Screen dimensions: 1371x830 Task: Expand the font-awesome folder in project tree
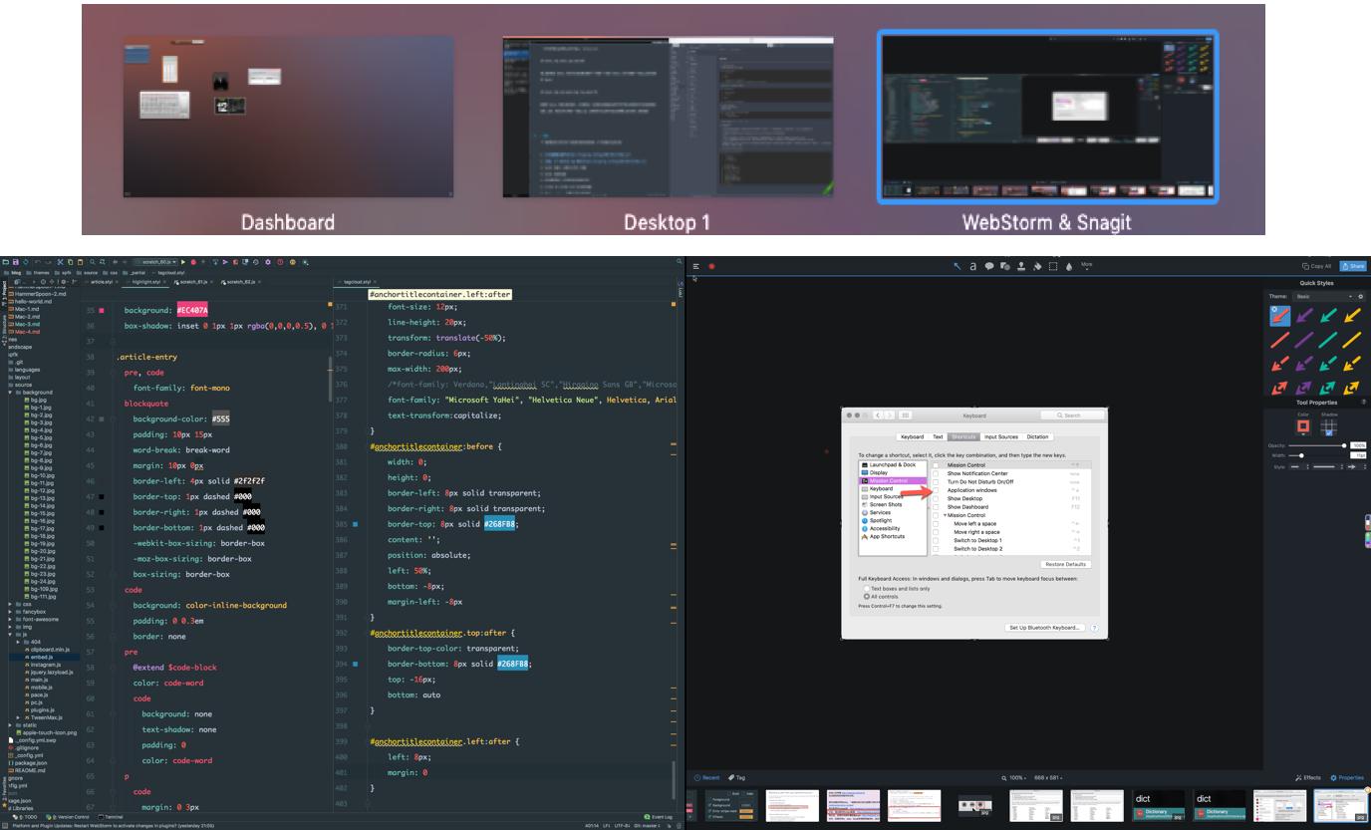point(11,619)
